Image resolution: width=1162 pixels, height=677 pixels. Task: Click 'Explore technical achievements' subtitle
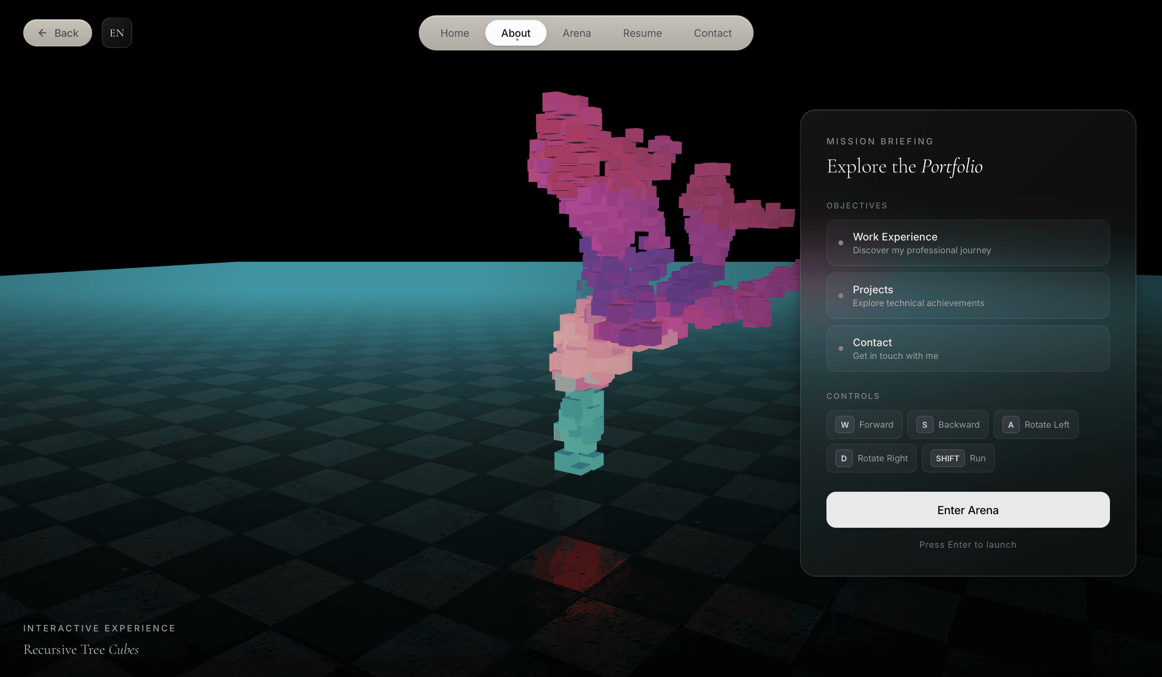coord(918,303)
